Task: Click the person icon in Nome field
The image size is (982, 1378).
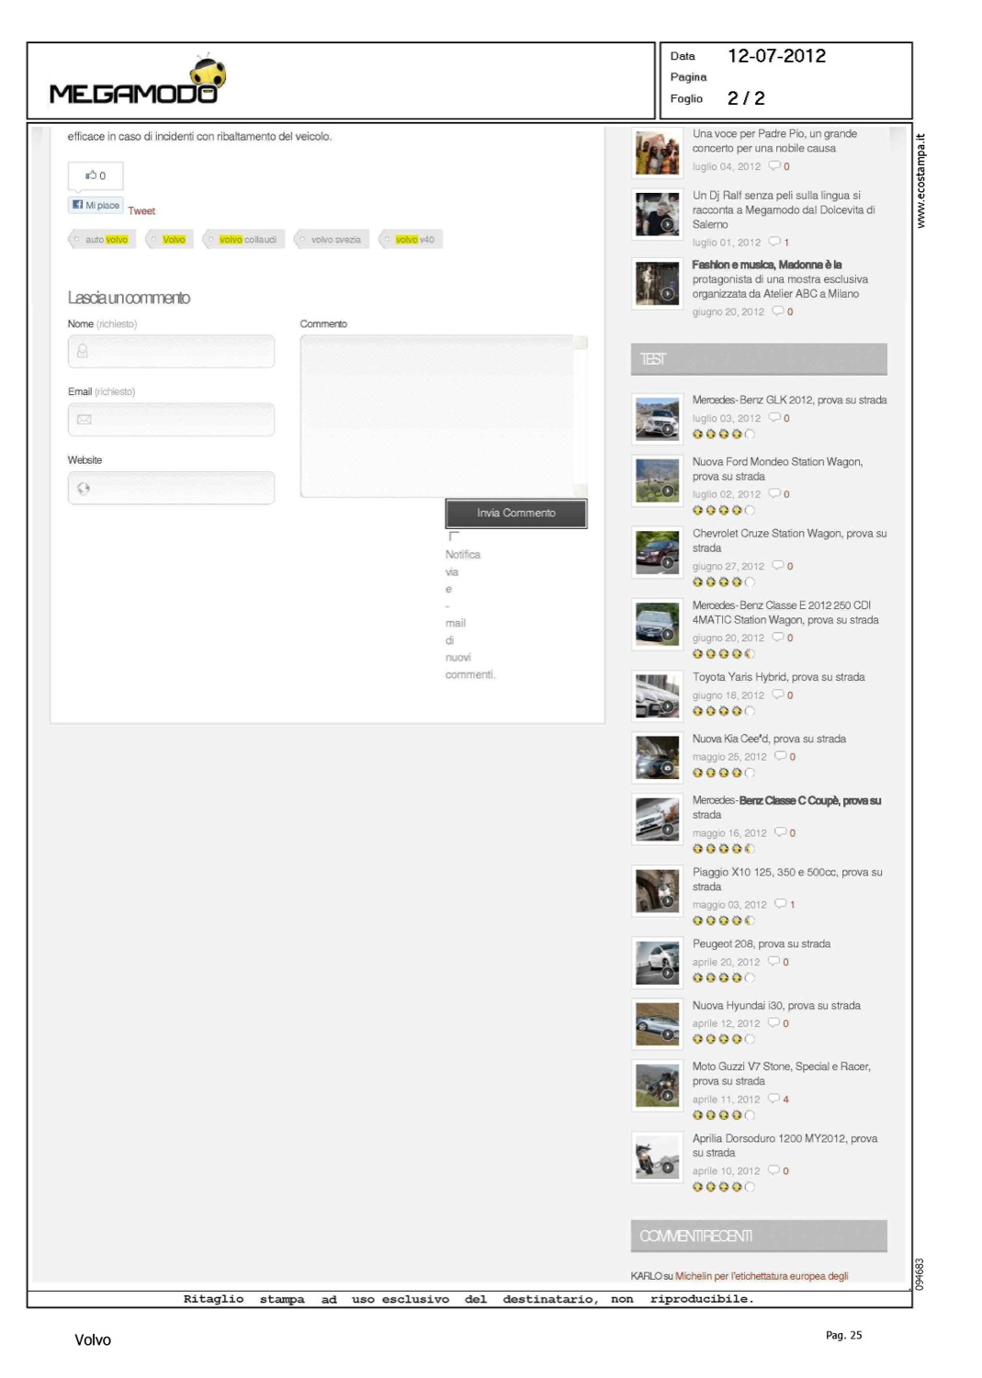Action: tap(83, 351)
